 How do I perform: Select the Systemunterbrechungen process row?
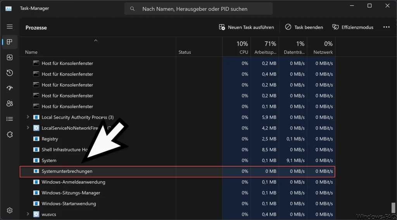[x=178, y=172]
